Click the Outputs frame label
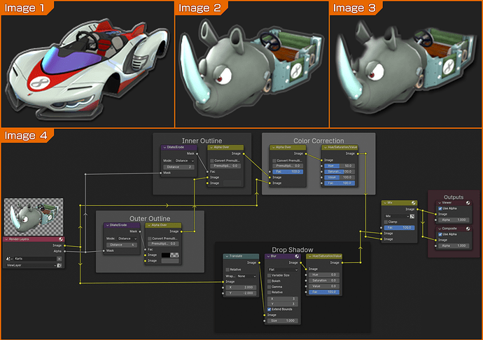The height and width of the screenshot is (340, 483). (x=454, y=197)
